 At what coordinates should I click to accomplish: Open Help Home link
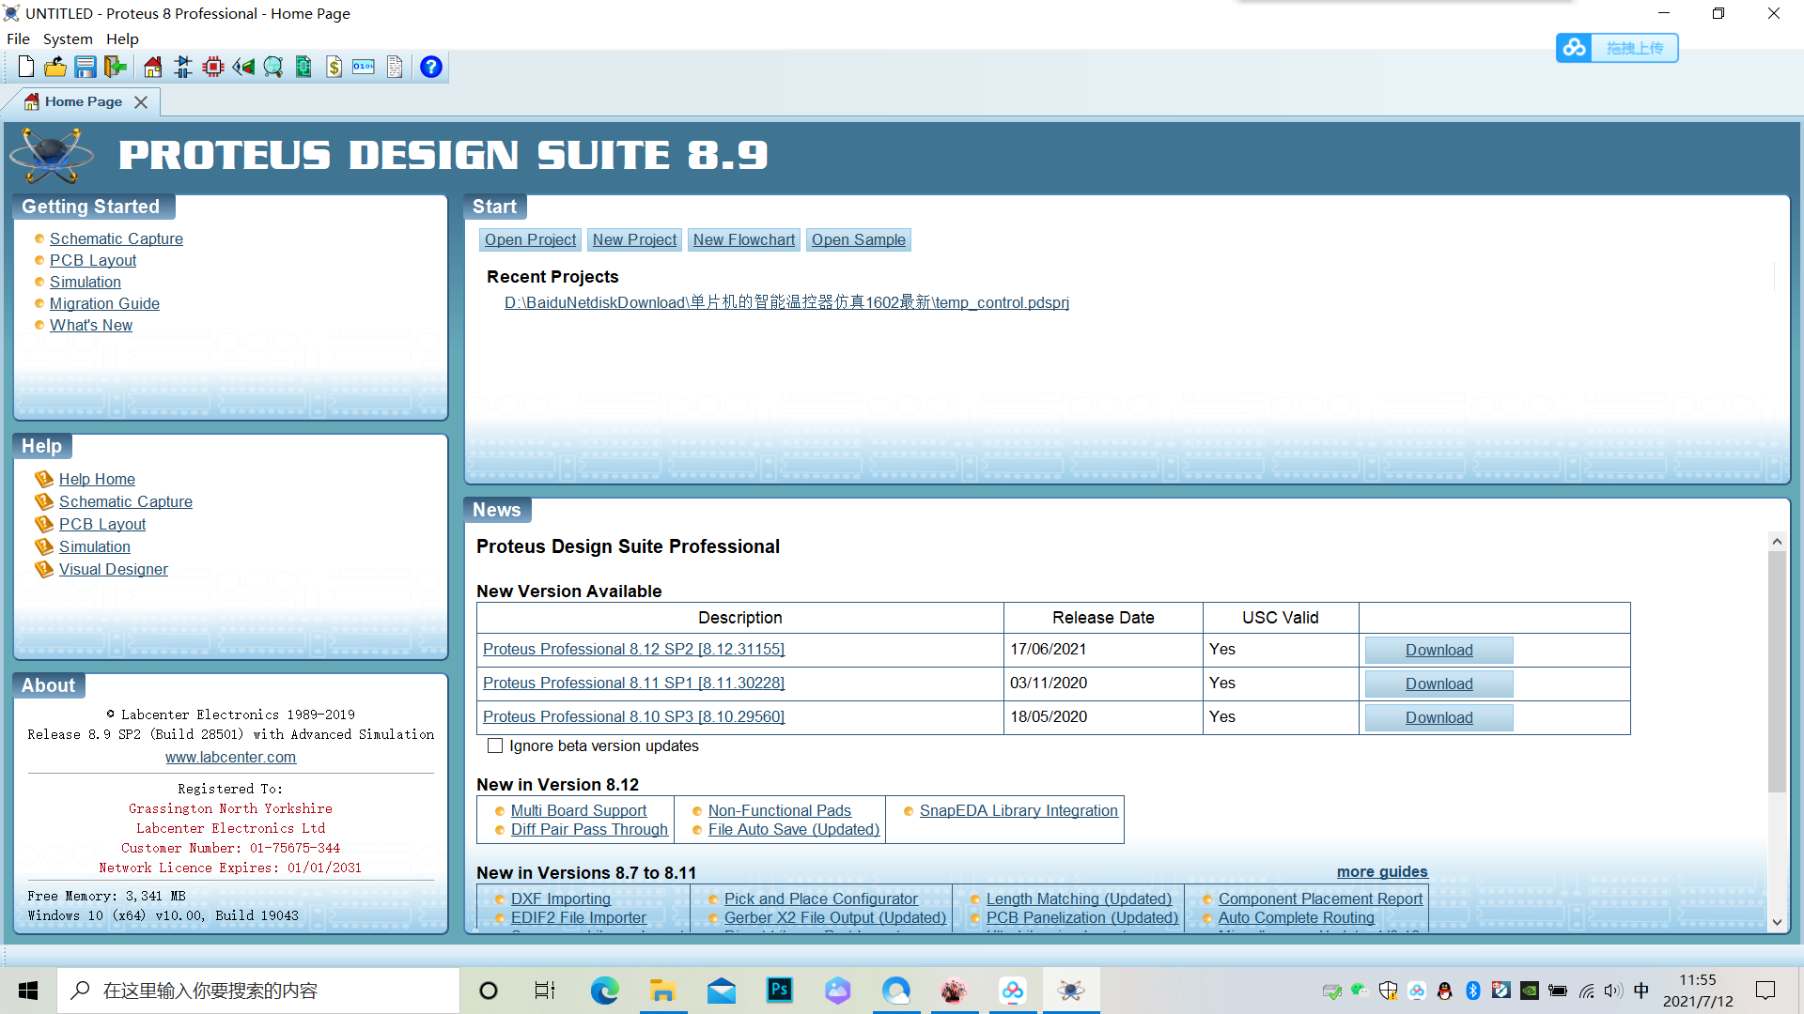(x=97, y=479)
